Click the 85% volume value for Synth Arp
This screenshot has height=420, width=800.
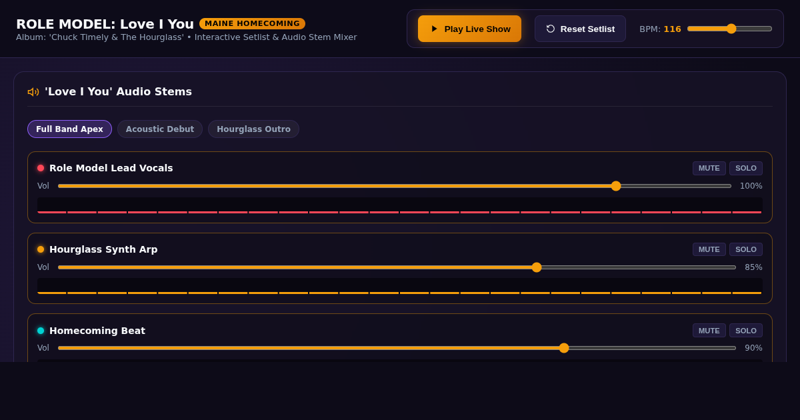753,267
